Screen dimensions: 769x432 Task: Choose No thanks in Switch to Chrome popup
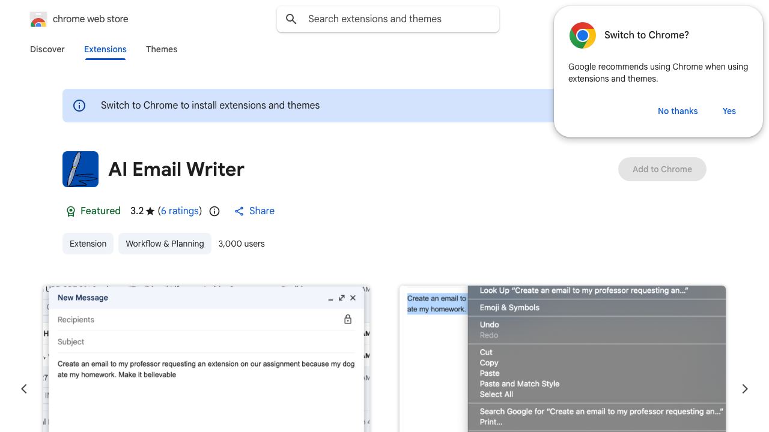[678, 111]
